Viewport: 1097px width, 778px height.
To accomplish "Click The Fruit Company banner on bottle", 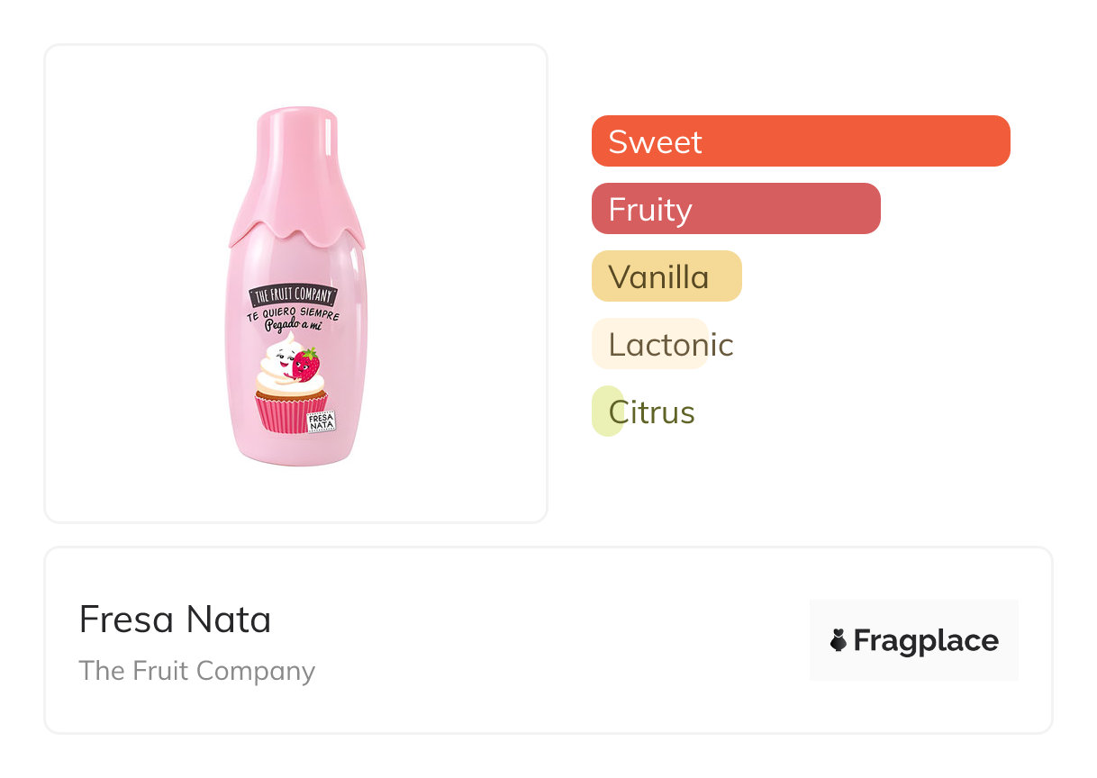I will tap(294, 294).
